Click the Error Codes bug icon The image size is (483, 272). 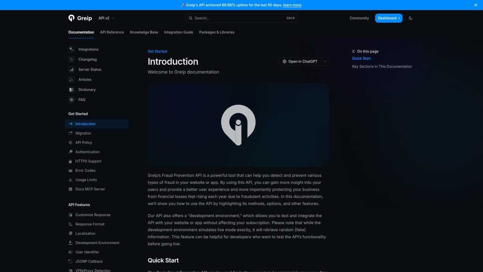71,170
